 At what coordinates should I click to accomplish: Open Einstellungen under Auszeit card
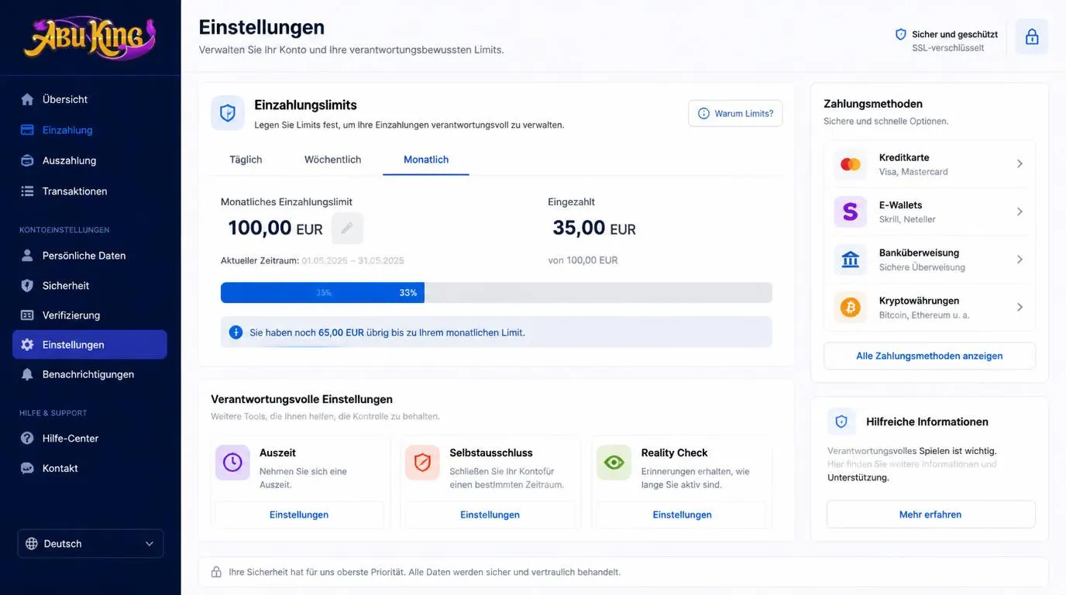[299, 514]
